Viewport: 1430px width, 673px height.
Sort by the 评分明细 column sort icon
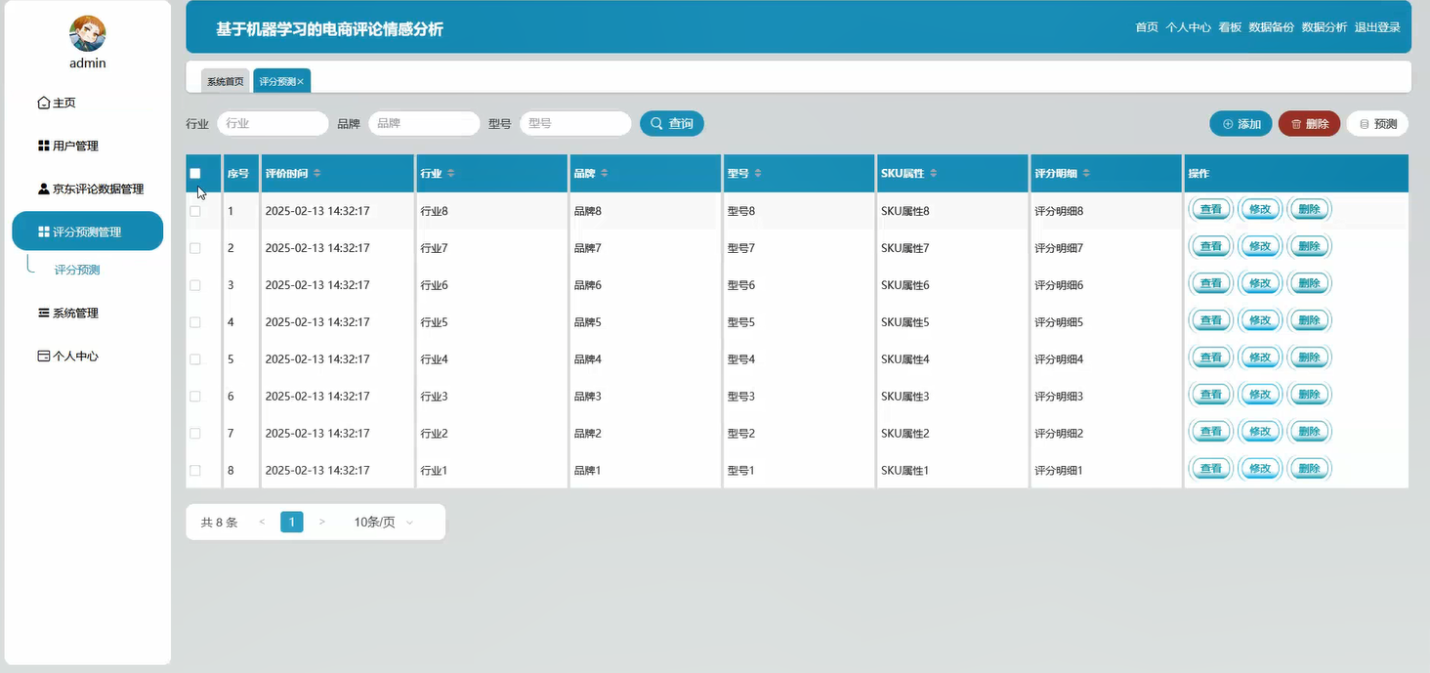[1086, 173]
